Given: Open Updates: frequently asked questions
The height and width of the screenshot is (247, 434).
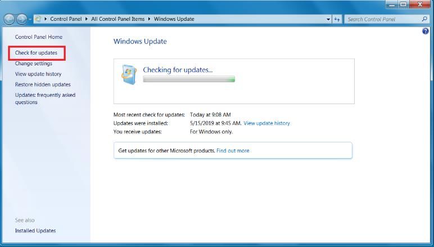Looking at the screenshot, I should click(45, 98).
